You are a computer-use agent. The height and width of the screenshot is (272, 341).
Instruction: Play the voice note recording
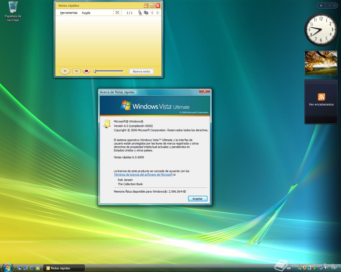point(65,71)
